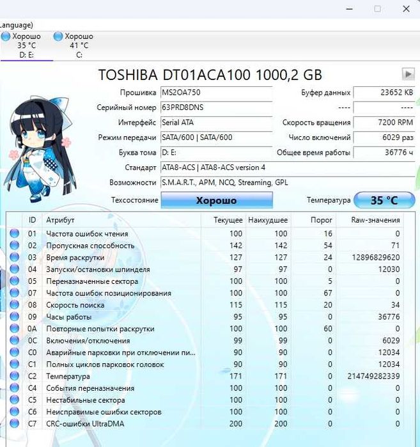420x447 pixels.
Task: Select the Запуски/остановки шпинделя row
Action: click(x=205, y=269)
